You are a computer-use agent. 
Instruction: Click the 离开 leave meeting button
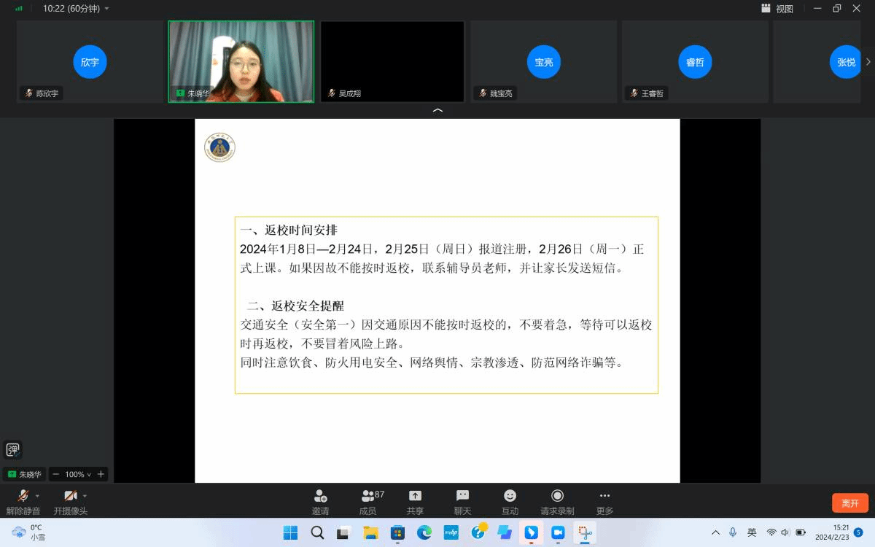coord(849,503)
